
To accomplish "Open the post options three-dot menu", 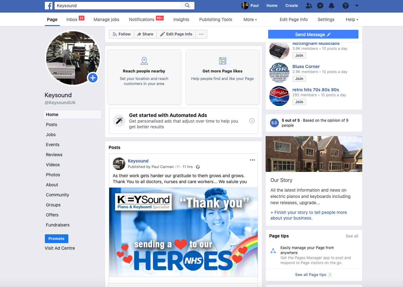I will point(252,160).
